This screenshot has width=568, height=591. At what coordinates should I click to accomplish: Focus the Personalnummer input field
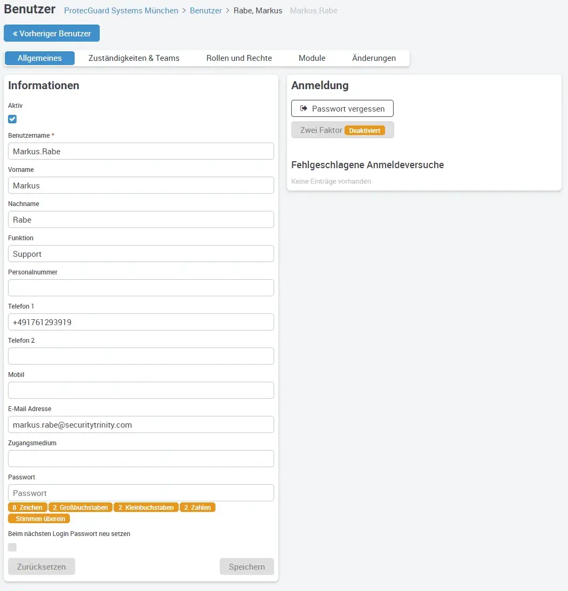(x=141, y=288)
